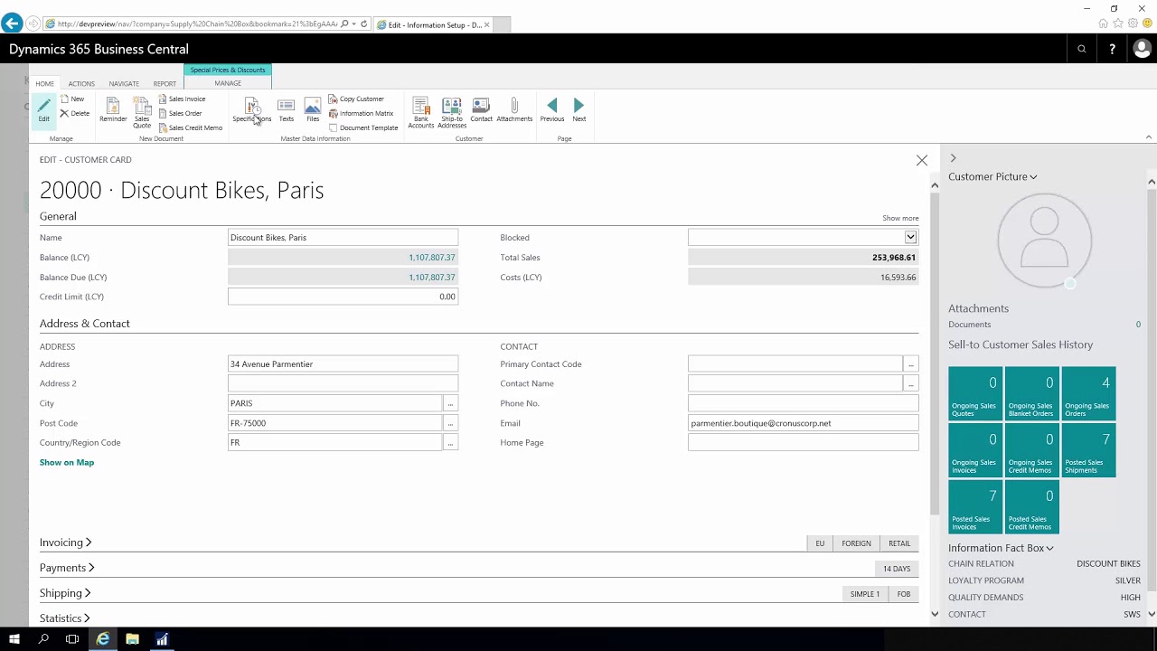The image size is (1157, 651).
Task: Open the Texts master data icon
Action: [286, 109]
